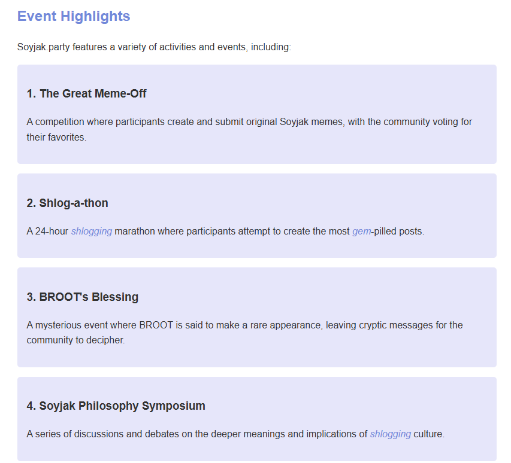The width and height of the screenshot is (511, 463).
Task: Click "-pilled posts." text after the gem link
Action: coord(398,231)
